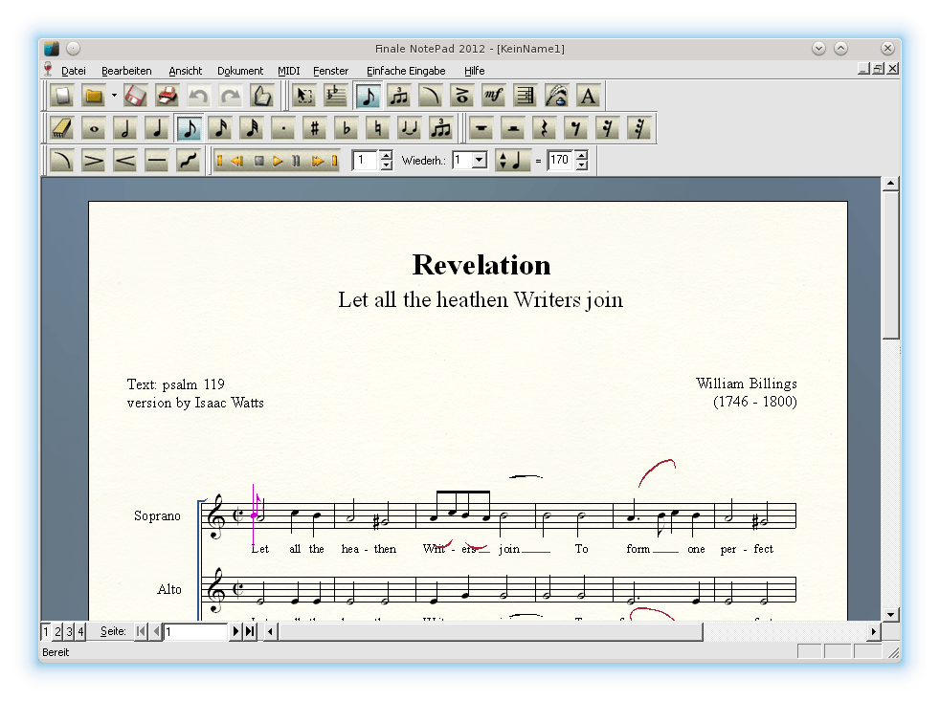Insert a whole rest
The height and width of the screenshot is (701, 940).
coord(481,128)
